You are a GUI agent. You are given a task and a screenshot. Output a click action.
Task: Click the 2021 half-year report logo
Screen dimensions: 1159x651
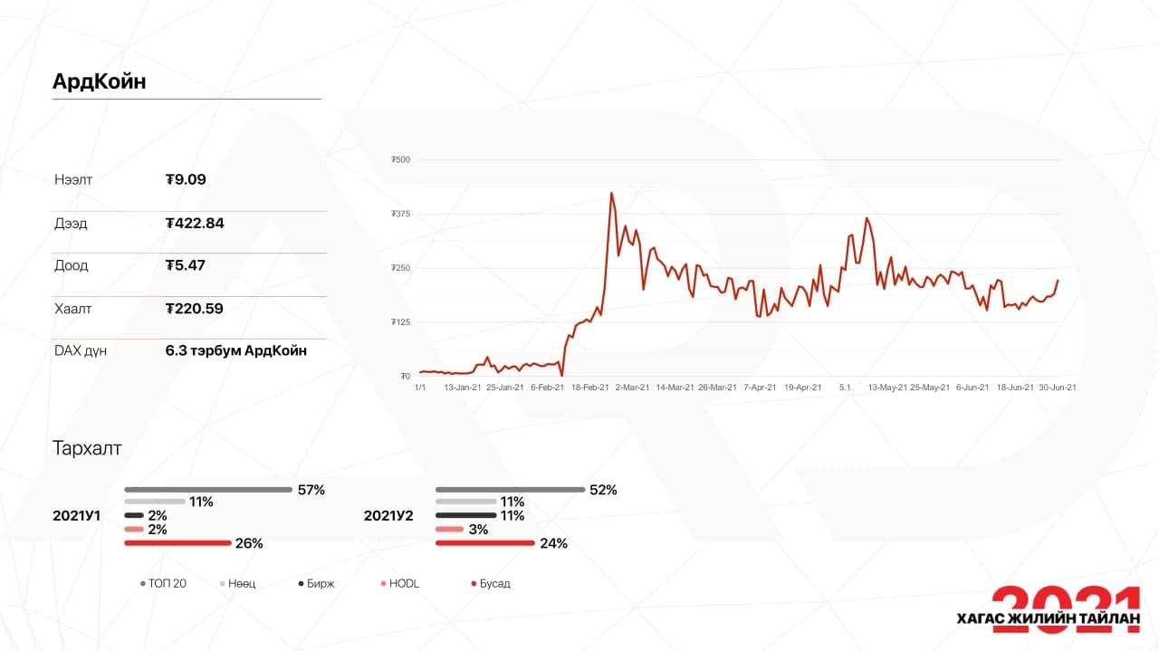(1048, 608)
